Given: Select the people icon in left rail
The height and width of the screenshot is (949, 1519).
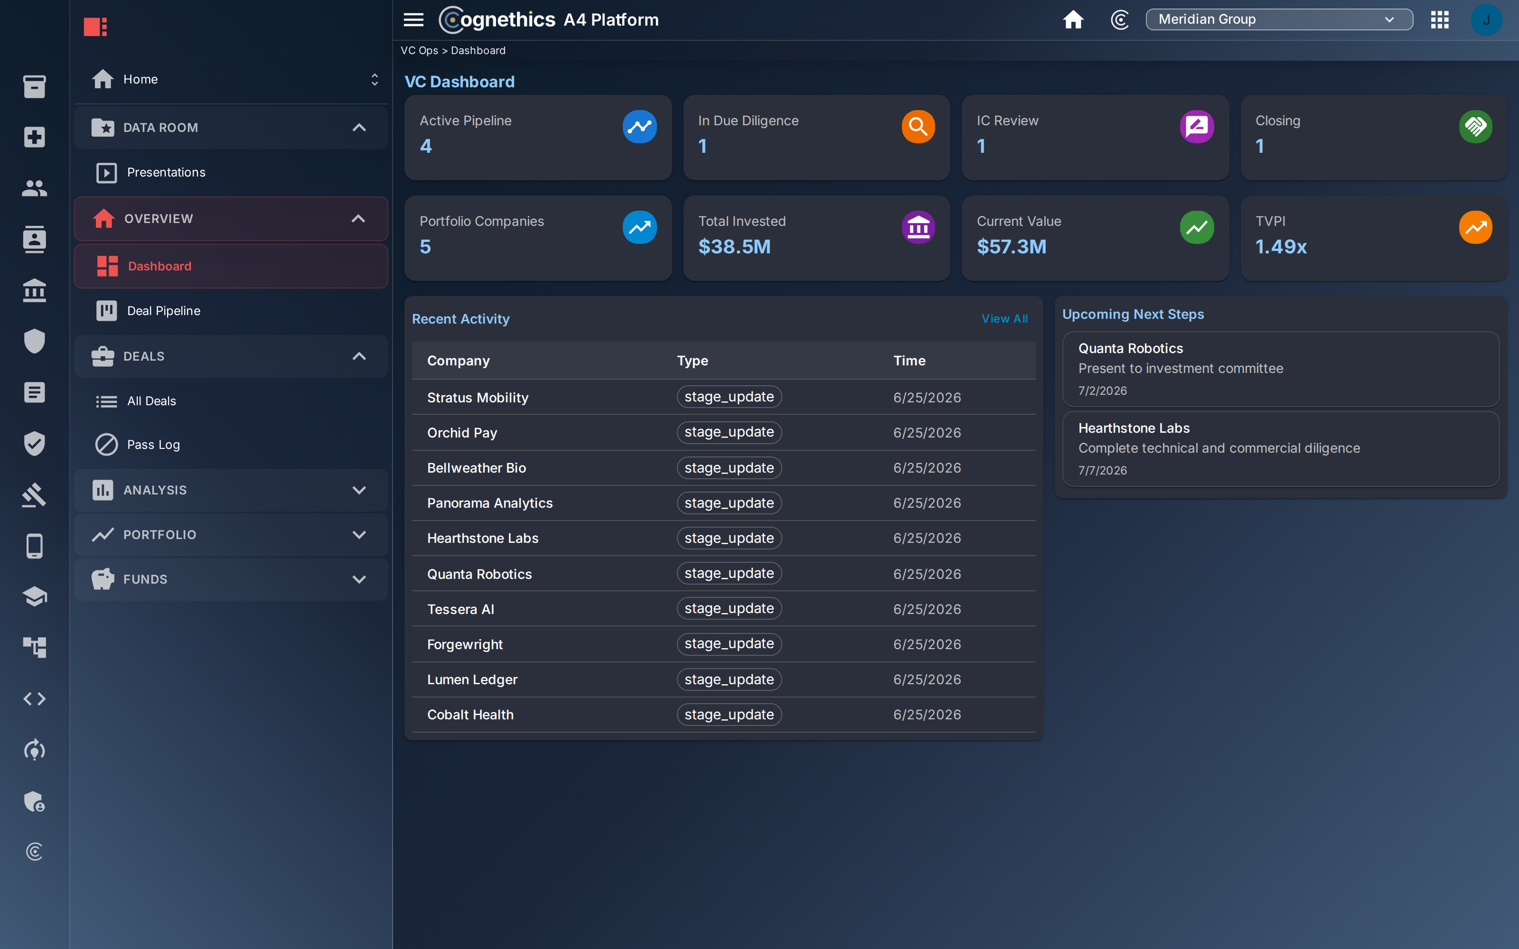Looking at the screenshot, I should click(x=35, y=188).
